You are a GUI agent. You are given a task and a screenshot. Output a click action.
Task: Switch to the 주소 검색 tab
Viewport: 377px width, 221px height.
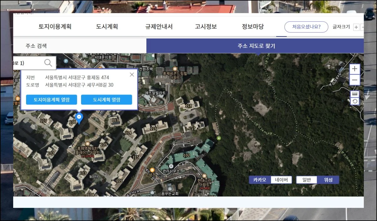(36, 46)
